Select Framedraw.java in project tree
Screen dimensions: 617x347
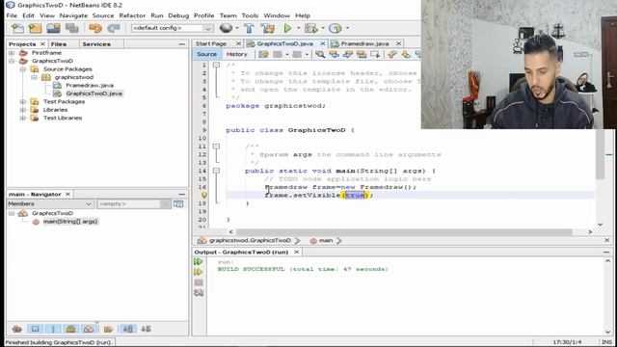pos(90,86)
